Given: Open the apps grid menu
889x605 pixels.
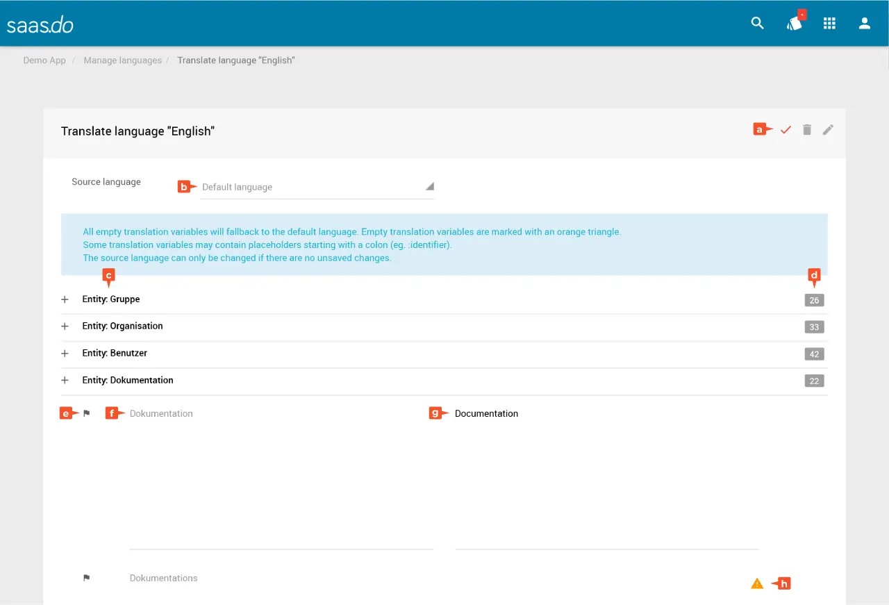Looking at the screenshot, I should pyautogui.click(x=829, y=24).
